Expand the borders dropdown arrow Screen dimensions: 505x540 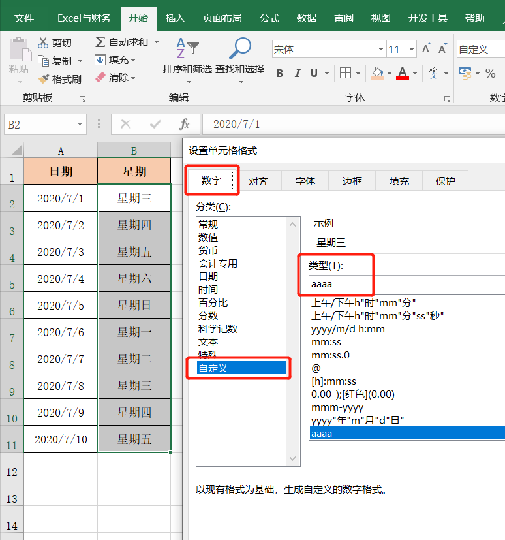(358, 73)
